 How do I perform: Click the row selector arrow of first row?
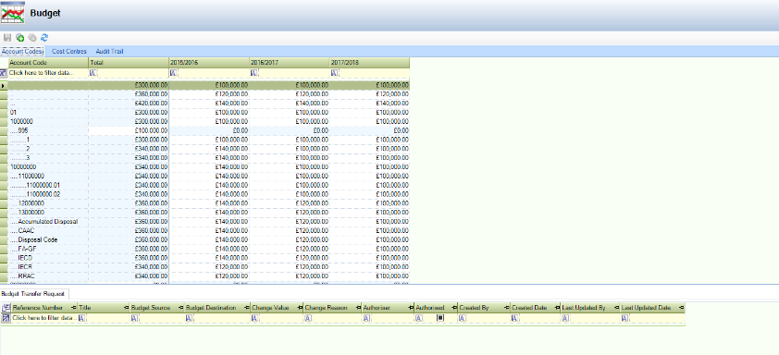tap(4, 85)
